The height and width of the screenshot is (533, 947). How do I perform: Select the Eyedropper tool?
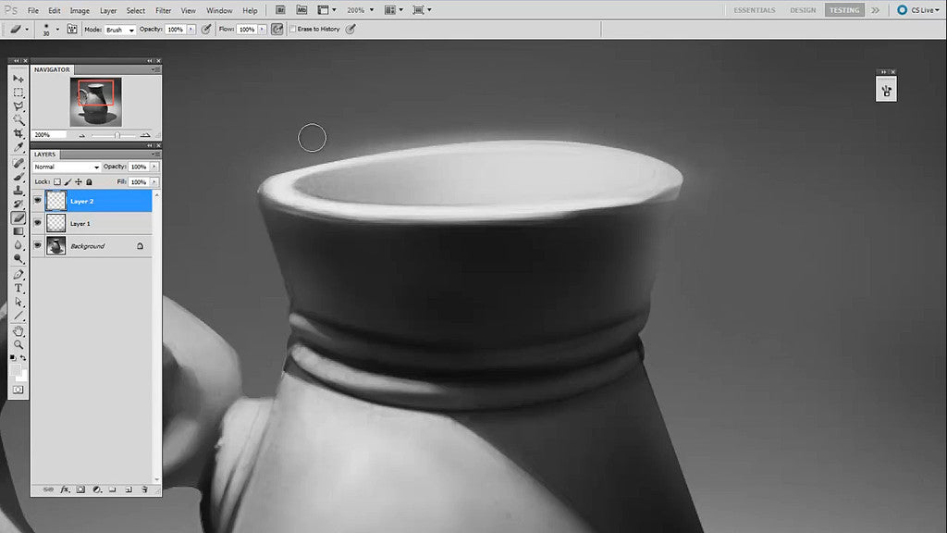[x=18, y=147]
